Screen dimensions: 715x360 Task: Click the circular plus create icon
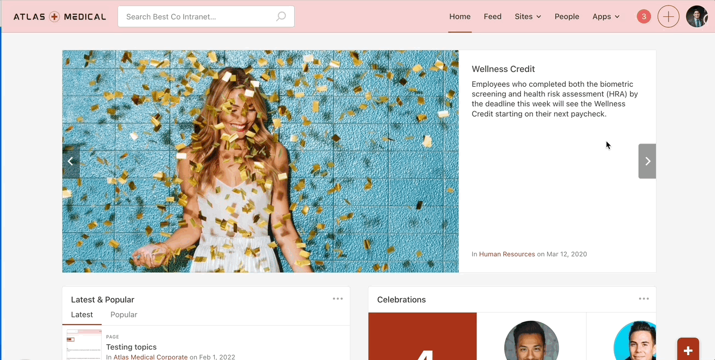[x=668, y=17]
